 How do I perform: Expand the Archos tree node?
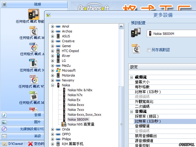point(52,31)
